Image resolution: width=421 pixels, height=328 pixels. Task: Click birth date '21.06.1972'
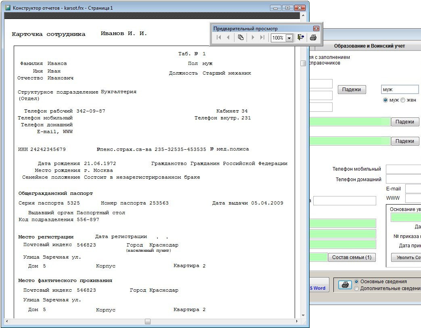(x=100, y=163)
